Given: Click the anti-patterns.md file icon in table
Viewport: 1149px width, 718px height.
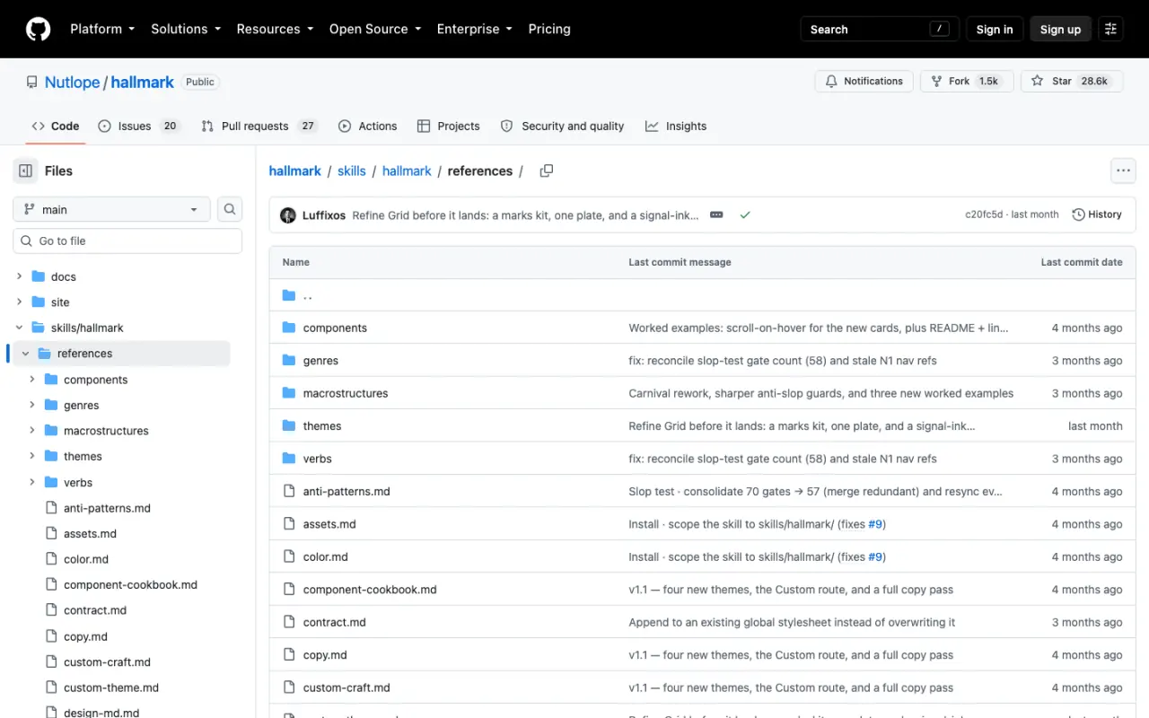Looking at the screenshot, I should click(289, 491).
